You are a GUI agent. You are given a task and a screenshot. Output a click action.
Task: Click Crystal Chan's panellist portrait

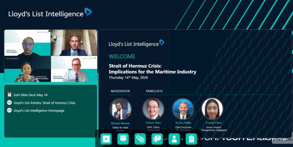point(212,109)
